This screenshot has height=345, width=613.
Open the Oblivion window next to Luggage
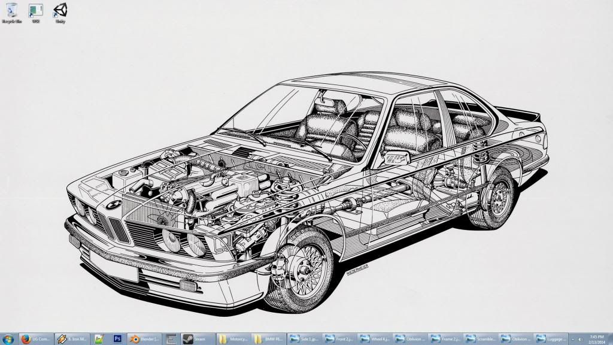515,339
